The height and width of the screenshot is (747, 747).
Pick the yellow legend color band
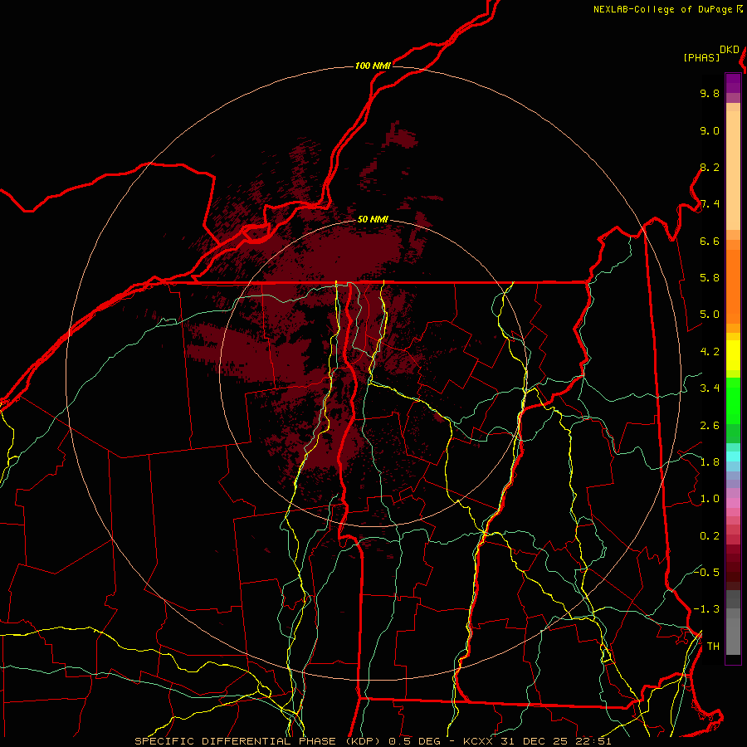pos(733,355)
